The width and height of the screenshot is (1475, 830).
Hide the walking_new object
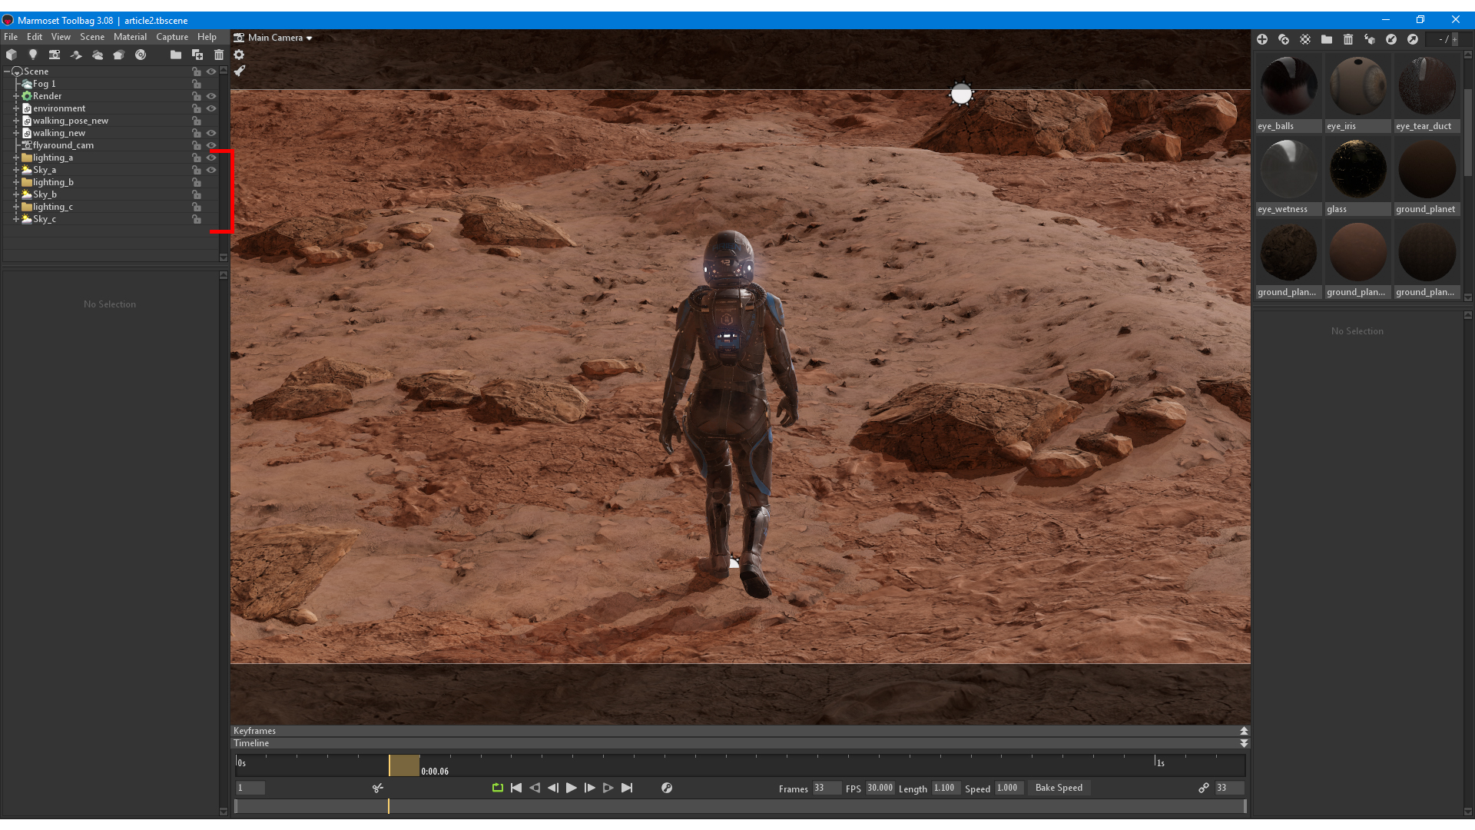211,133
